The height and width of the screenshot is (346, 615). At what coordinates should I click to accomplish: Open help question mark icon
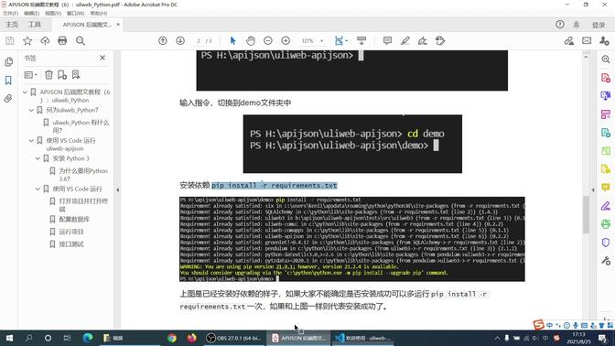click(560, 25)
